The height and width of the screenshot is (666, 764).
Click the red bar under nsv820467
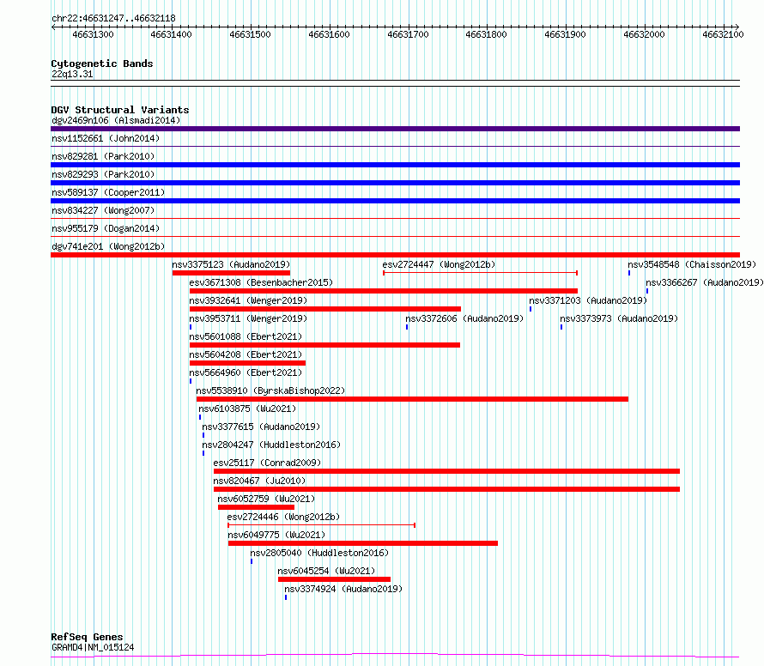click(446, 489)
